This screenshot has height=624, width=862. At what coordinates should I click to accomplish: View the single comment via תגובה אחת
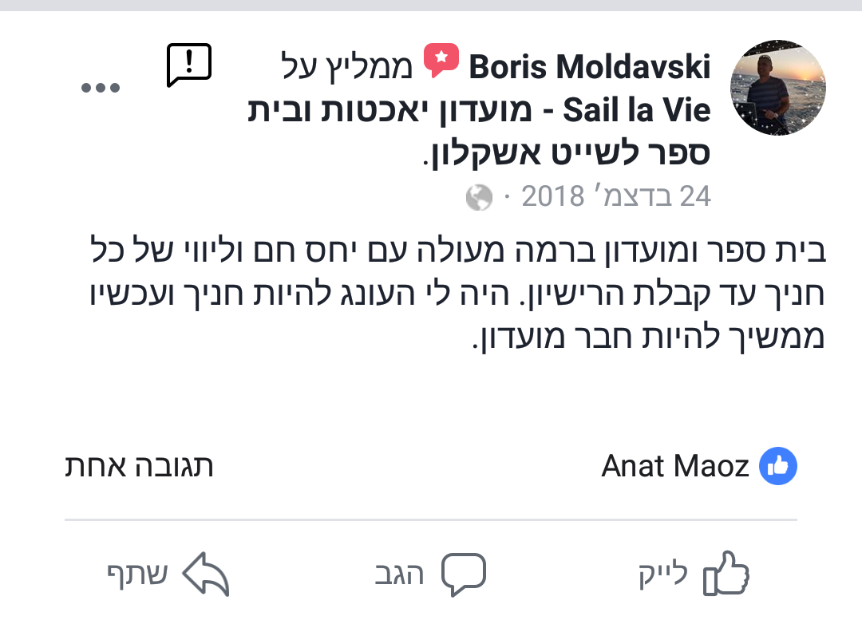pyautogui.click(x=139, y=466)
